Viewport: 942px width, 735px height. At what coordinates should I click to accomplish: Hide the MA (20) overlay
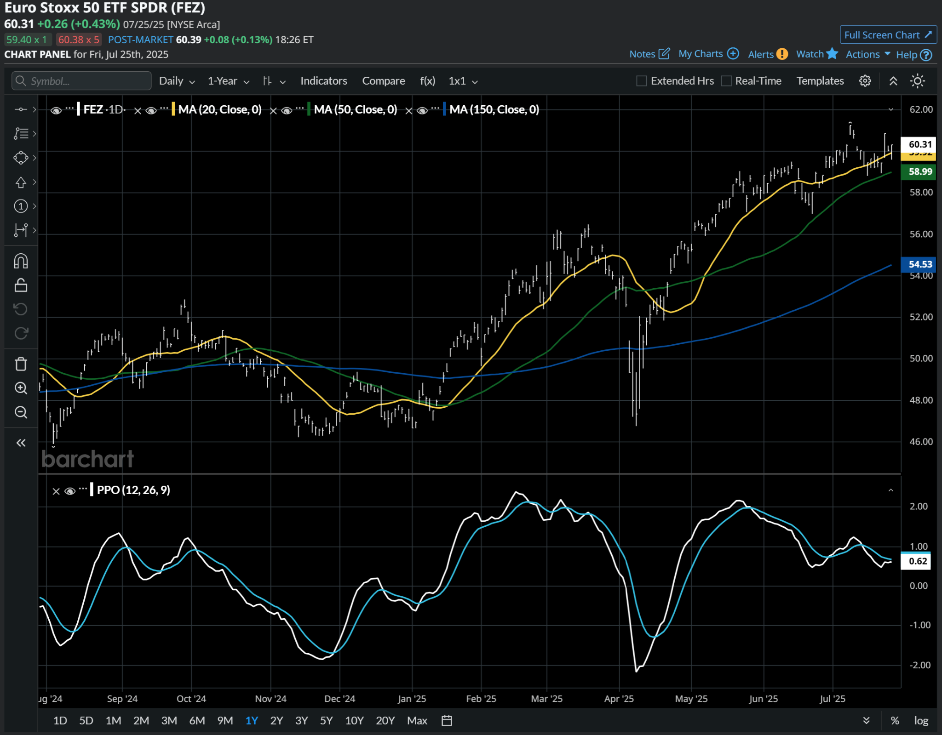pos(151,110)
